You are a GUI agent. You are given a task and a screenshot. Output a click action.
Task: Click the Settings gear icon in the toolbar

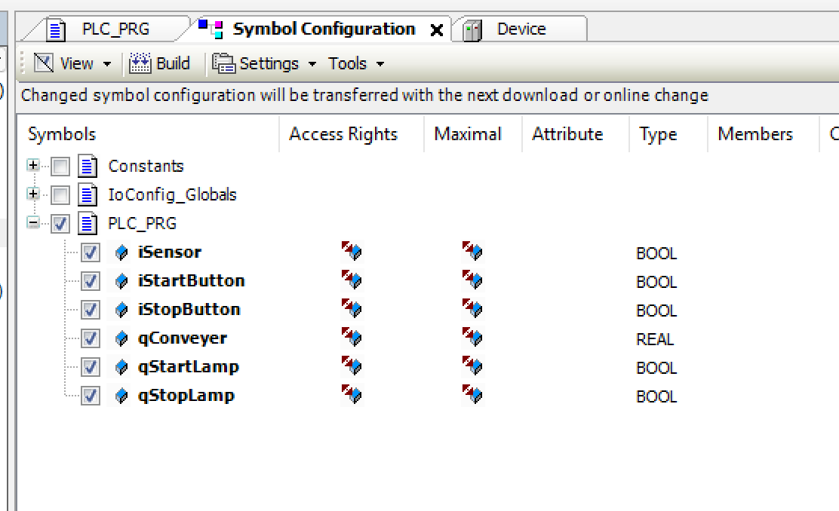click(224, 63)
